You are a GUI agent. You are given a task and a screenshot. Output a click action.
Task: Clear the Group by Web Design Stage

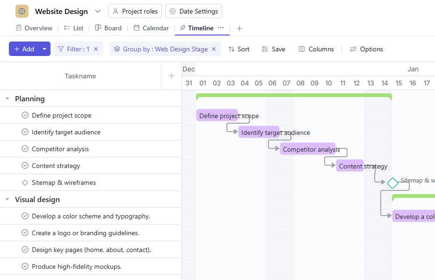(x=214, y=49)
